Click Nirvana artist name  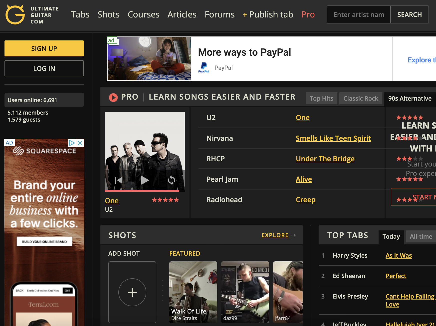220,138
